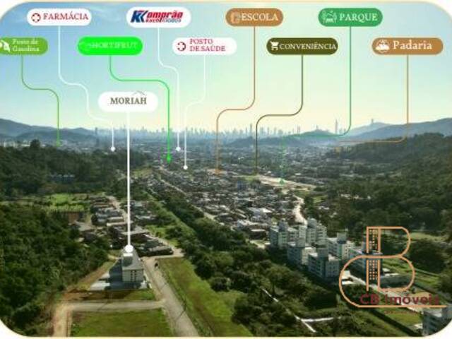Pick the Conveniência label text
452x339 pixels.
point(307,47)
